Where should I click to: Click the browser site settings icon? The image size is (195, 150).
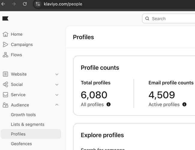pyautogui.click(x=38, y=4)
